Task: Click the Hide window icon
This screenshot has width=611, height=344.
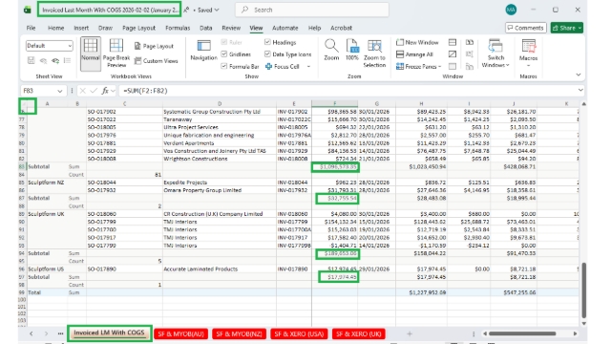Action: 453,54
